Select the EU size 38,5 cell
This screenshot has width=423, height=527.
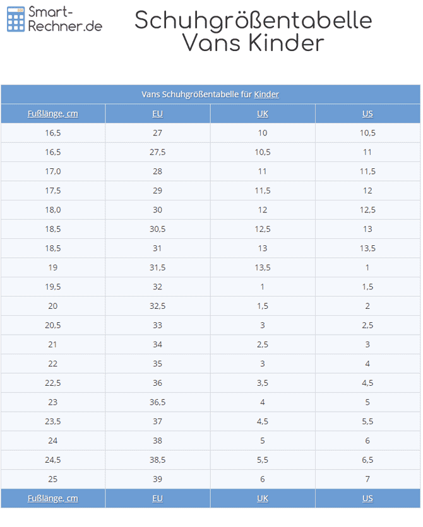(158, 460)
